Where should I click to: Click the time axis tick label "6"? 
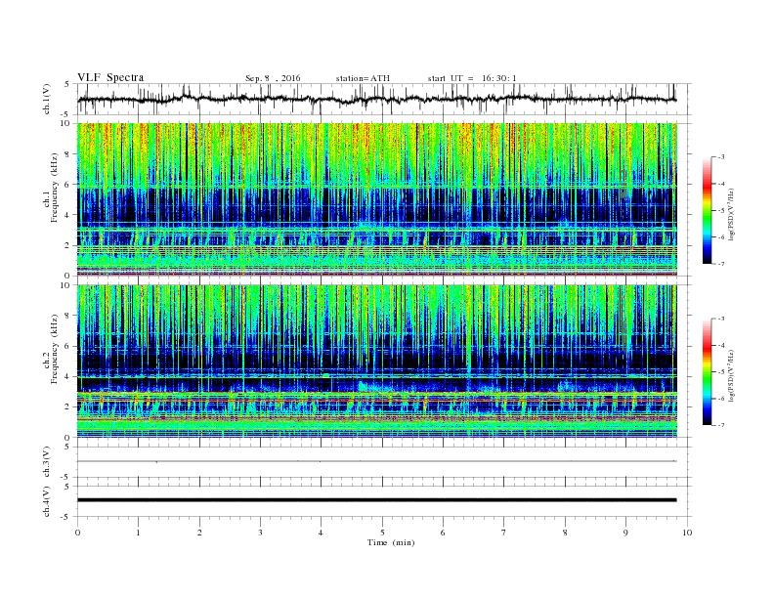point(444,533)
